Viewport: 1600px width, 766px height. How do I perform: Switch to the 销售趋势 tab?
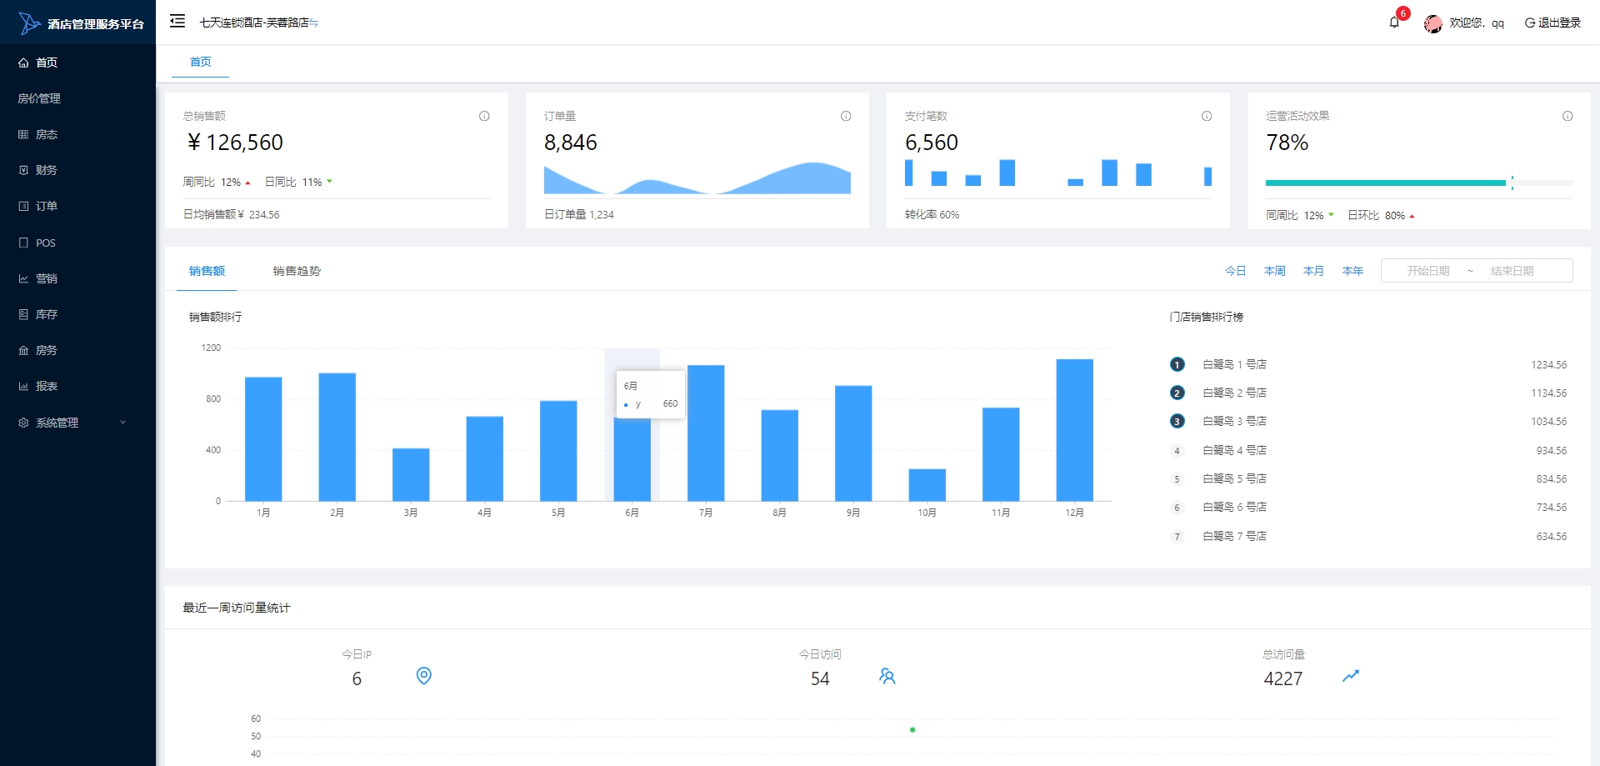coord(297,271)
